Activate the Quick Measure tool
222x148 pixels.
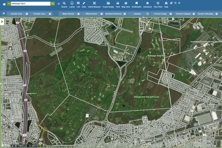94,5
